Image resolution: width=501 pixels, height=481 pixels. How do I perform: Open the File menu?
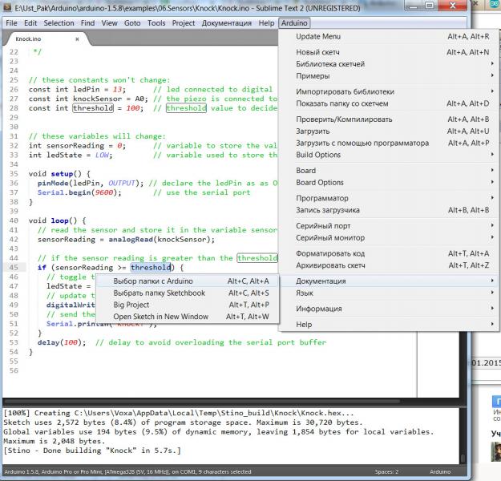pos(11,23)
